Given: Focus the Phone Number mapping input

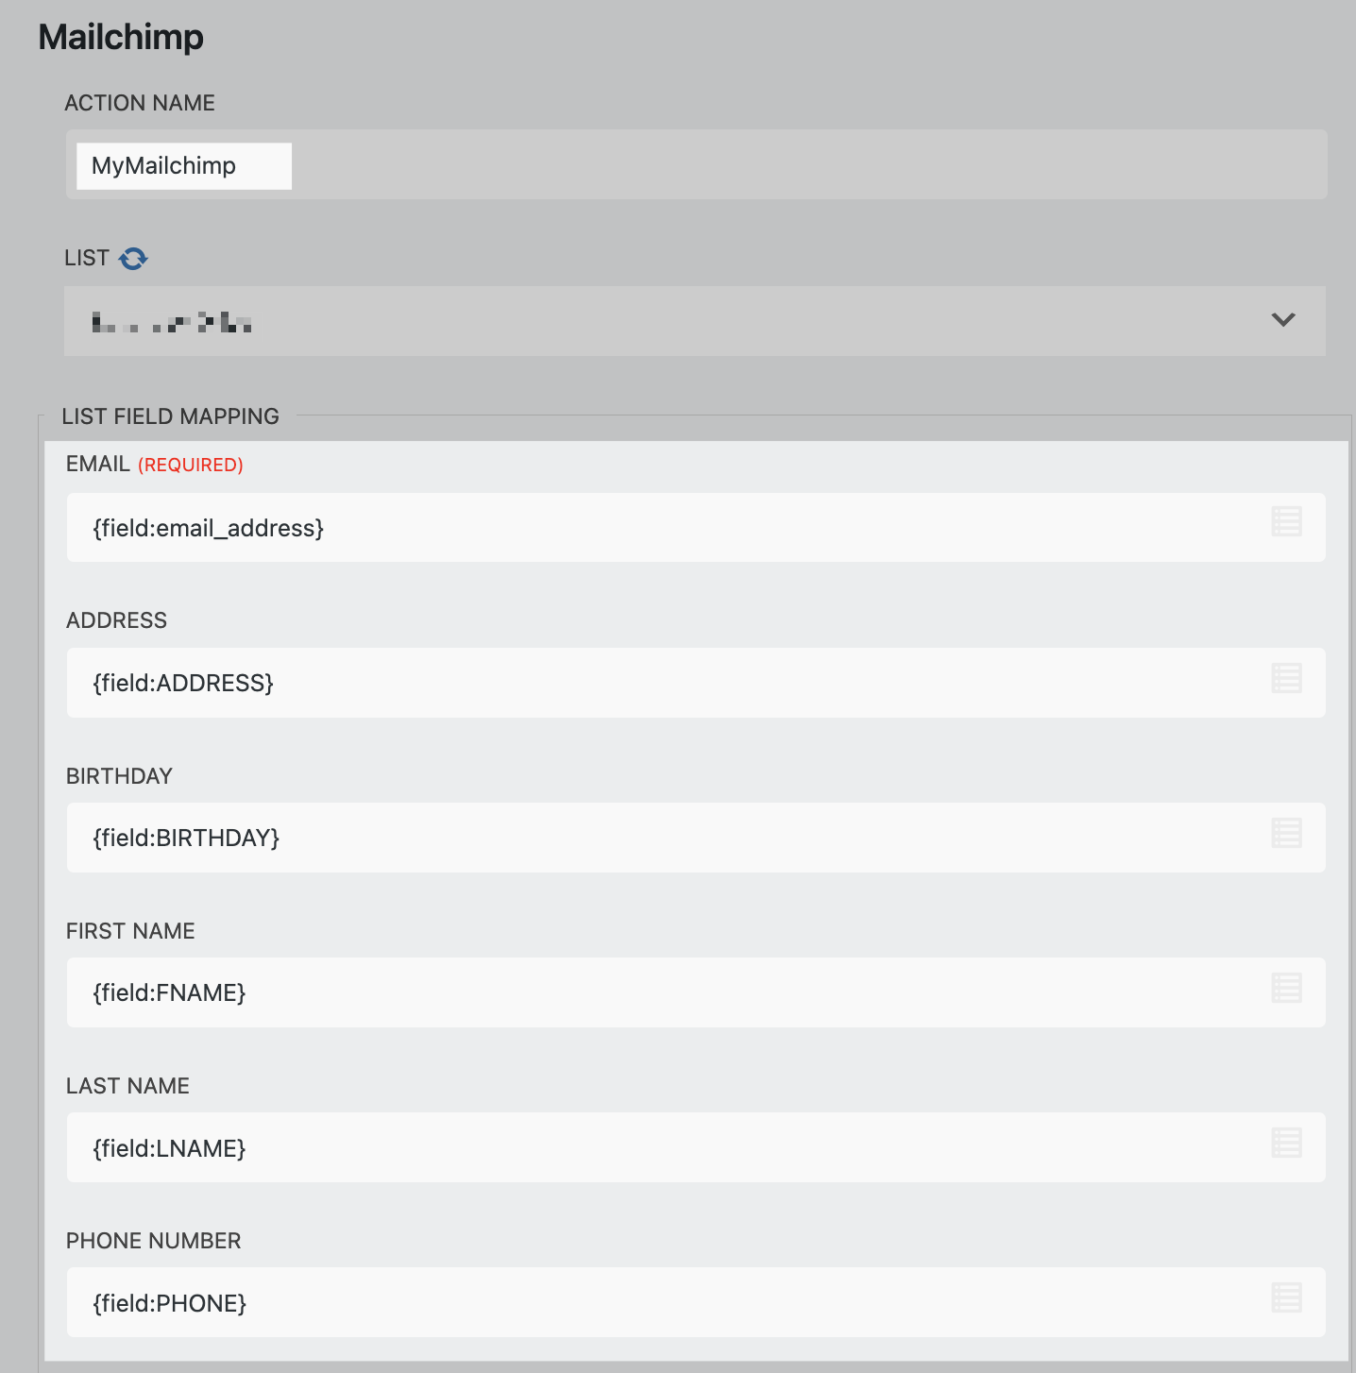Looking at the screenshot, I should pyautogui.click(x=661, y=1302).
